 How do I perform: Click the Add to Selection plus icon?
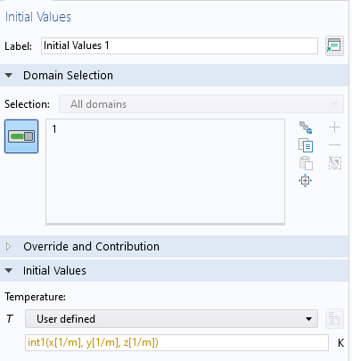point(334,127)
